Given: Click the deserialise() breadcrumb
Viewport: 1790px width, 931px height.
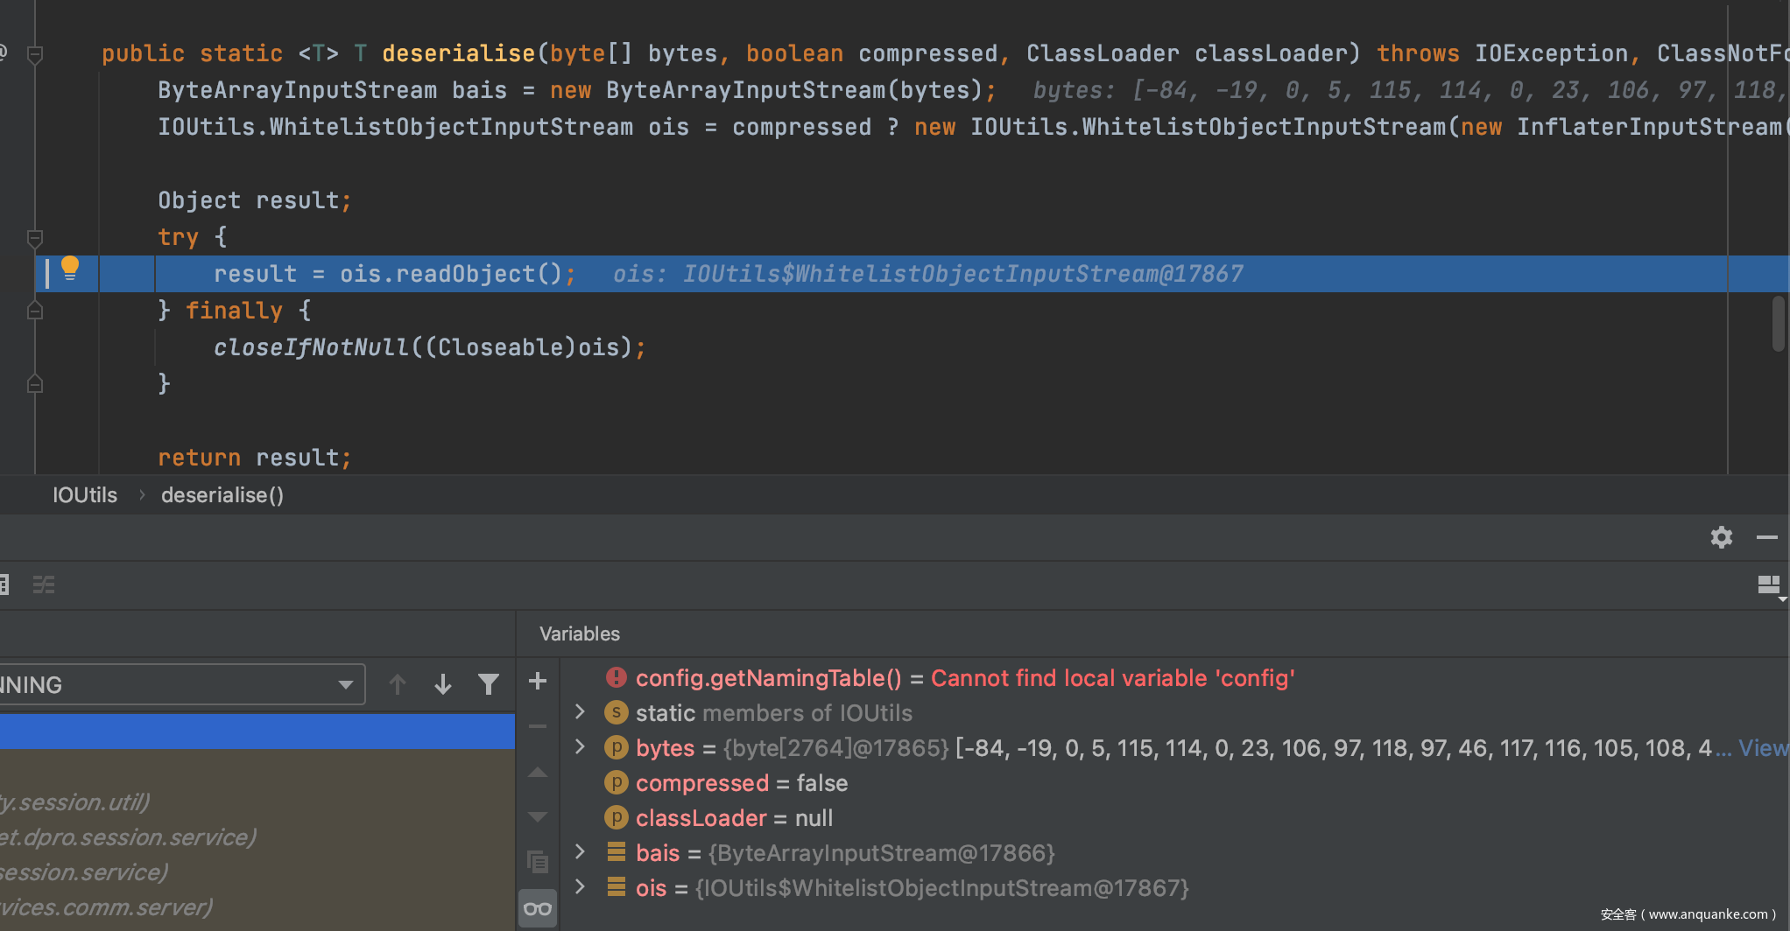Looking at the screenshot, I should (222, 495).
